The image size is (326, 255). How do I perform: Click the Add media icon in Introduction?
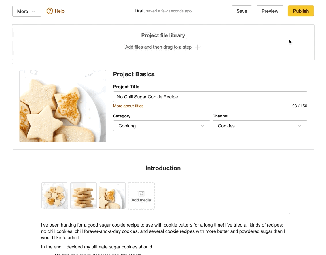point(141,196)
